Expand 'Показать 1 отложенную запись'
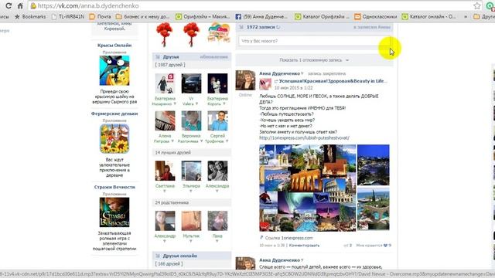Image resolution: width=495 pixels, height=278 pixels. 314,60
